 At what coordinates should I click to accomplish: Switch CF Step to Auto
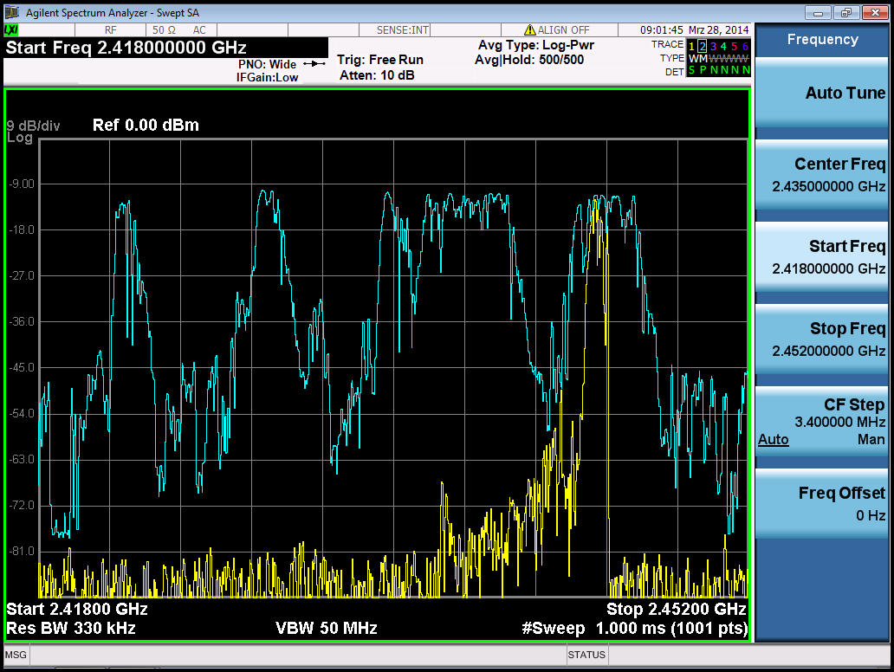click(773, 440)
